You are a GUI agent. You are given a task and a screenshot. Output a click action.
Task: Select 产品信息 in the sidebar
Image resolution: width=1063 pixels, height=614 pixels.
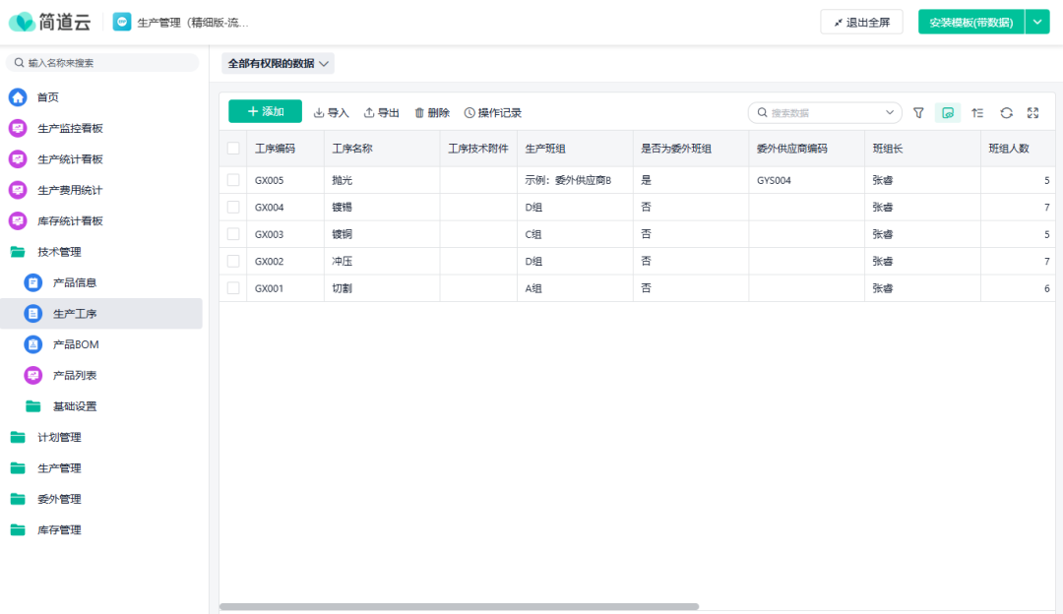[75, 282]
